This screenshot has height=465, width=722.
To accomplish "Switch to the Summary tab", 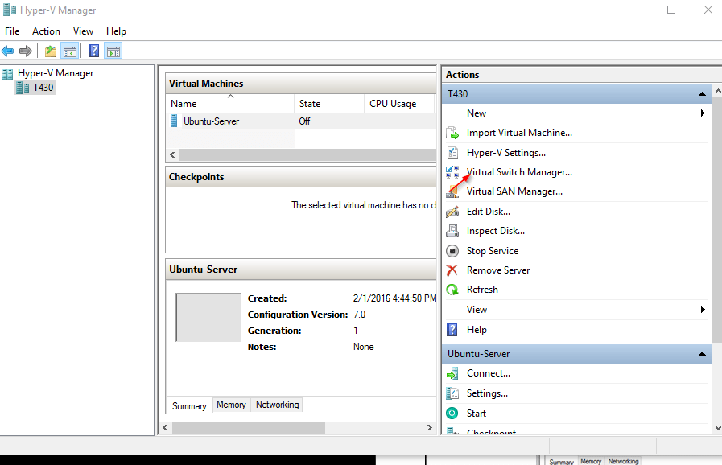I will [189, 405].
